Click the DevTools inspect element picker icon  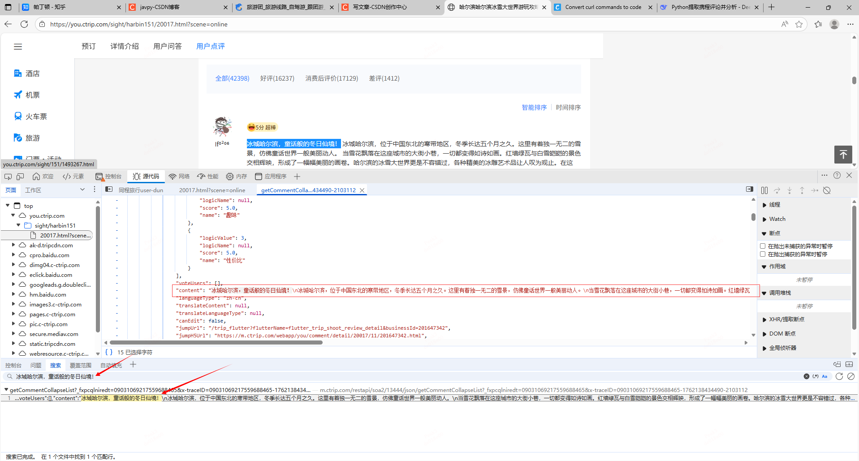8,177
